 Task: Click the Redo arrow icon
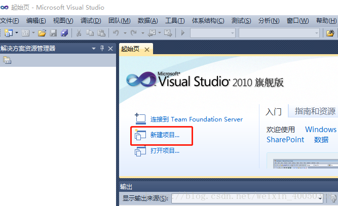click(134, 33)
